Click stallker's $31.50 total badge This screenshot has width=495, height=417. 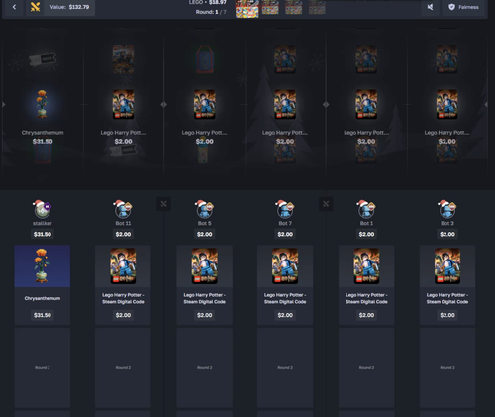pos(43,234)
